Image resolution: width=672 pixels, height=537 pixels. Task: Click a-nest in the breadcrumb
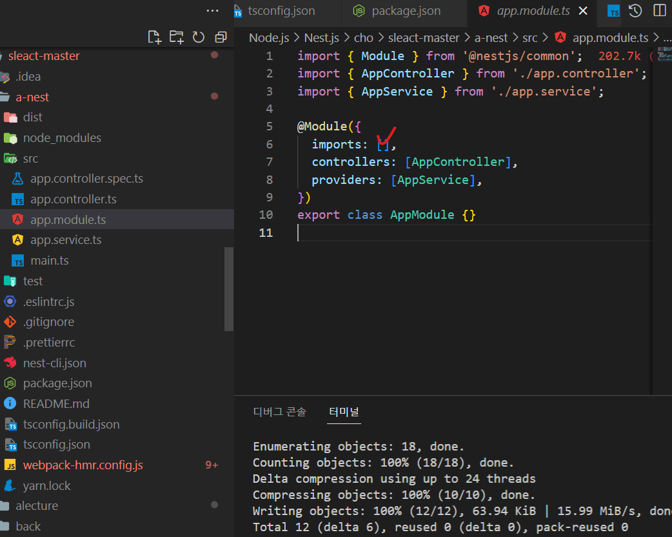point(491,37)
